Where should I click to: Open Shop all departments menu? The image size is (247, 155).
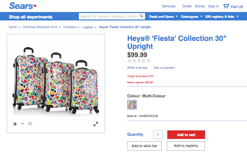pyautogui.click(x=30, y=17)
